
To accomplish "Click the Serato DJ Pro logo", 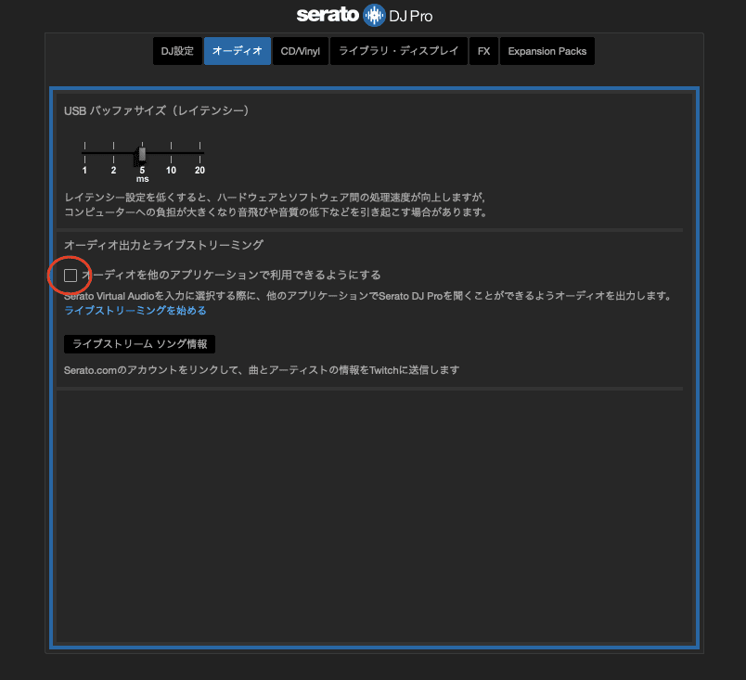I will point(365,15).
